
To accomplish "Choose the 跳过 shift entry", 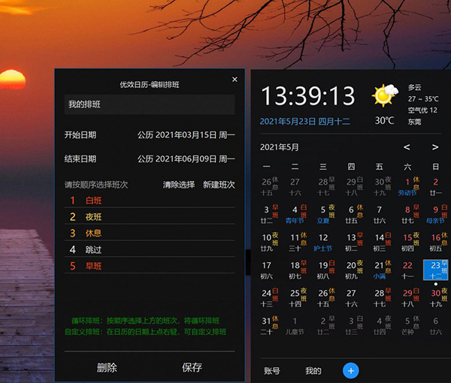I will click(x=93, y=249).
